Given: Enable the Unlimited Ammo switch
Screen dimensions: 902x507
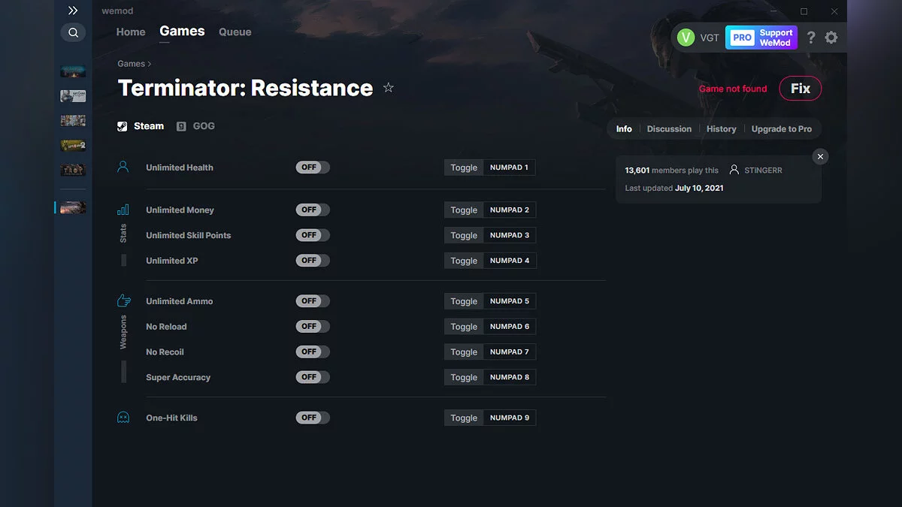Looking at the screenshot, I should click(312, 300).
